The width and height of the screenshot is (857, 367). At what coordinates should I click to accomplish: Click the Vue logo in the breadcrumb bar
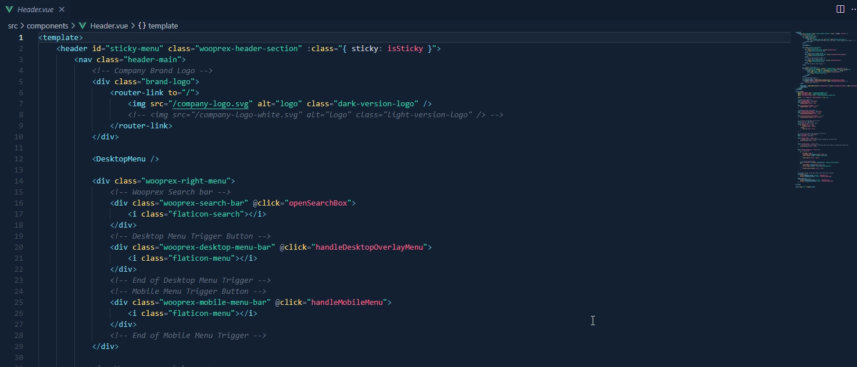click(83, 26)
